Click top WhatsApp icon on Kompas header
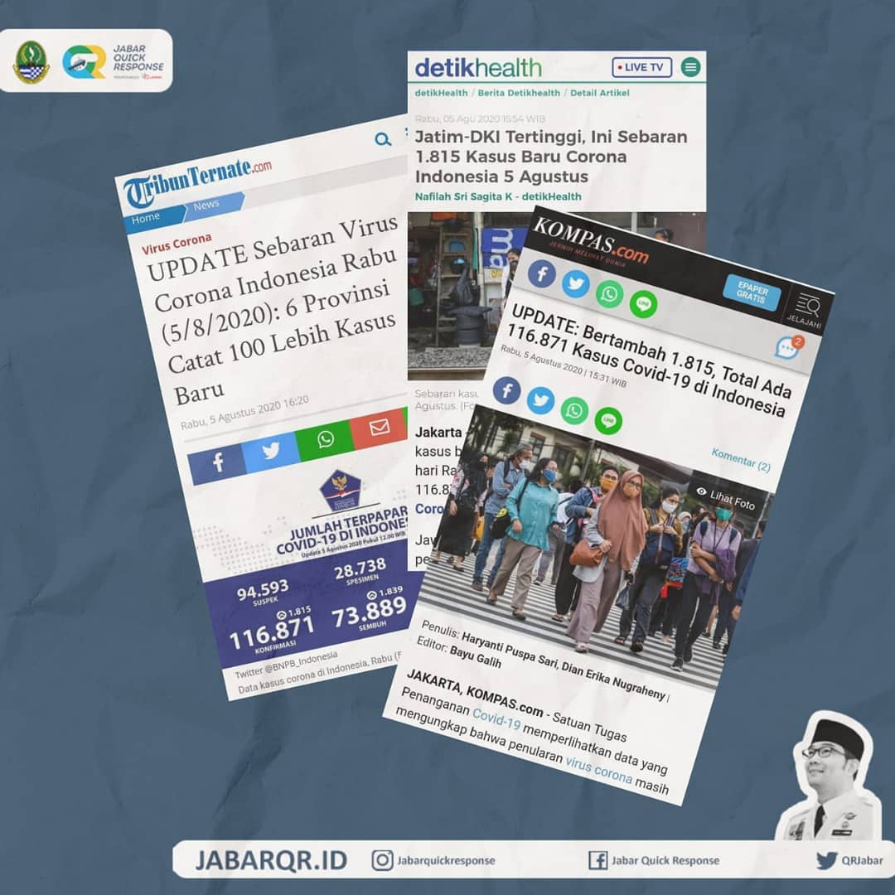This screenshot has width=895, height=895. (609, 294)
